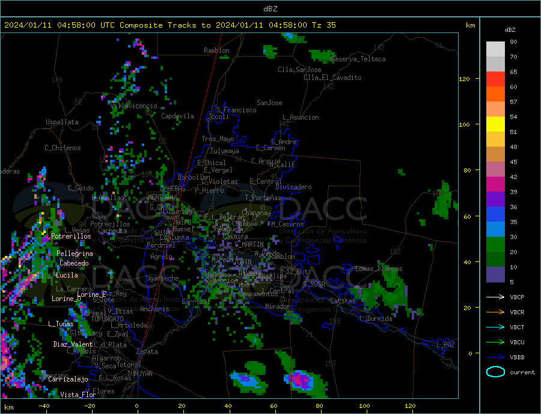541x414 pixels.
Task: Click the magenta storm cell below Mirador
Action: point(300,380)
